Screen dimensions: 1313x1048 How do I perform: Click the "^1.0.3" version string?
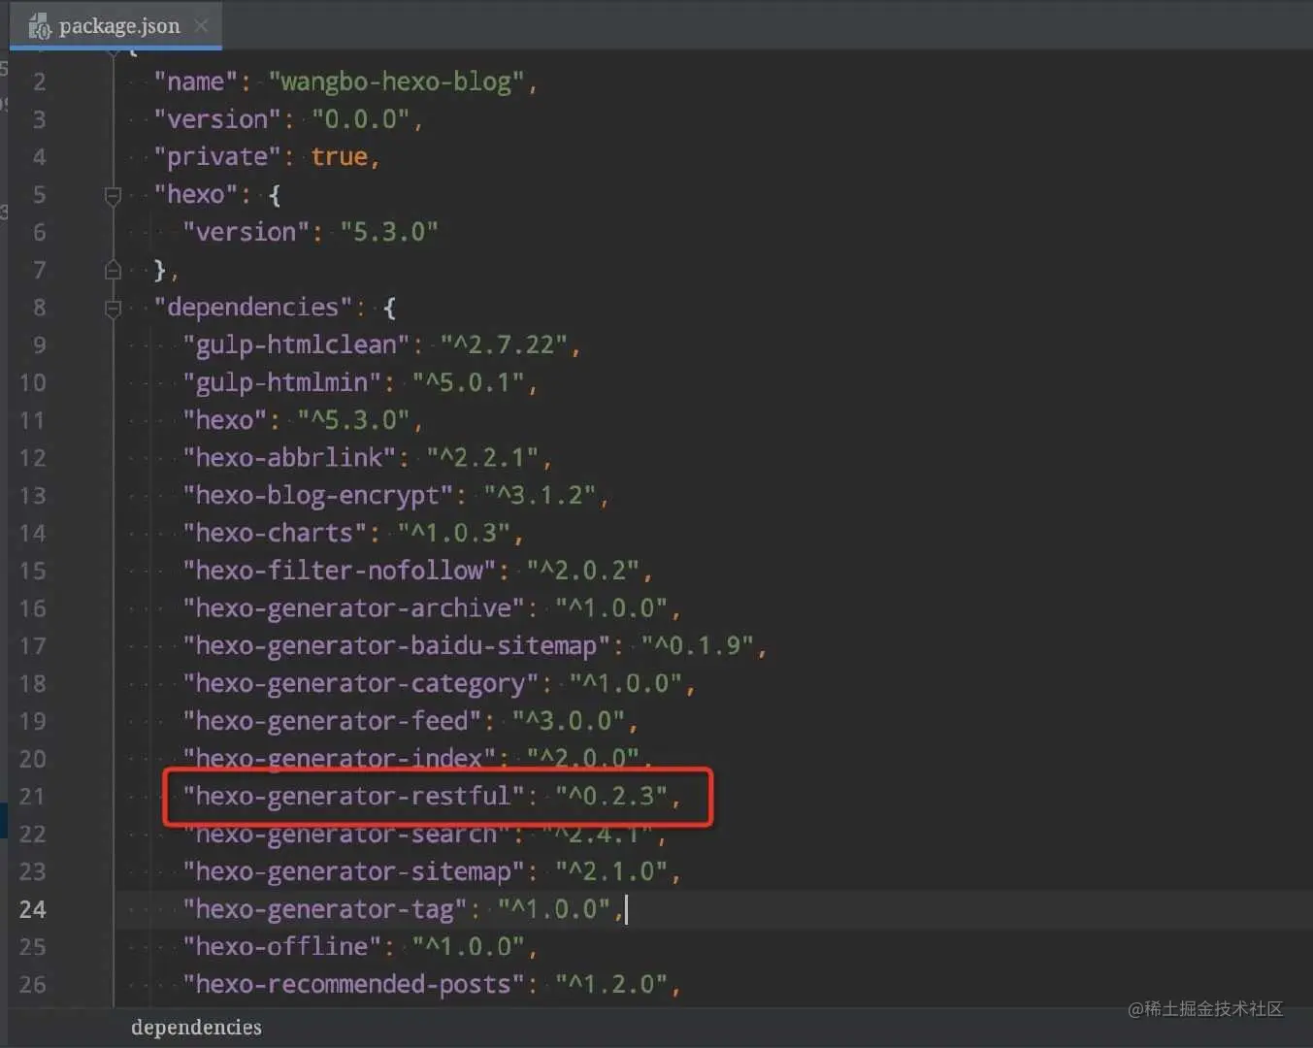(x=453, y=533)
